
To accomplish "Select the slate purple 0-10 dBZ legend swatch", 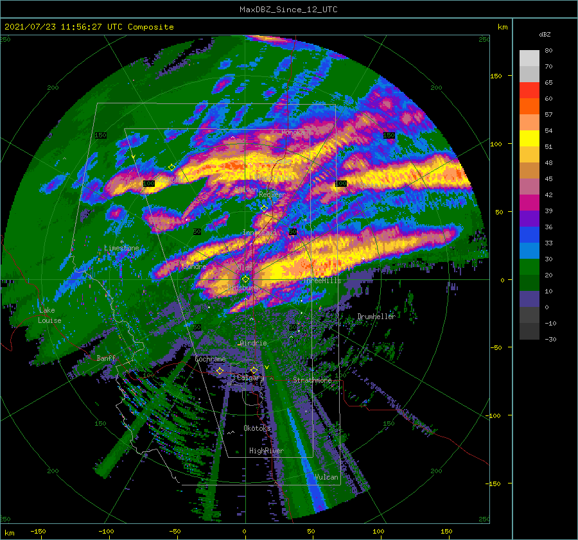I will (x=529, y=299).
